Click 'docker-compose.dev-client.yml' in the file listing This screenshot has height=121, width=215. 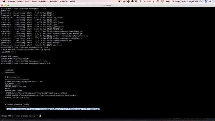pos(68,31)
